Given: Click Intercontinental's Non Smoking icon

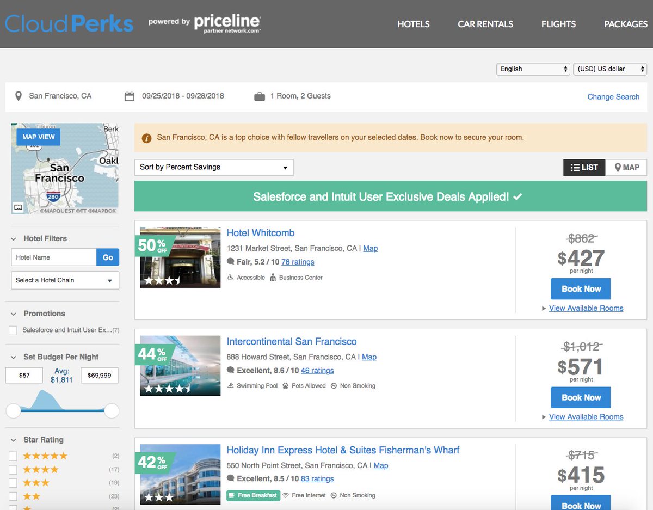Looking at the screenshot, I should tap(334, 386).
